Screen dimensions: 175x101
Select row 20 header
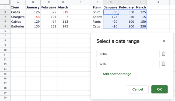[x=5, y=98]
